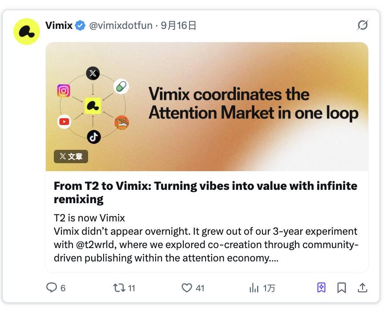Click the TikTok icon in the banner
Image resolution: width=387 pixels, height=313 pixels.
93,136
